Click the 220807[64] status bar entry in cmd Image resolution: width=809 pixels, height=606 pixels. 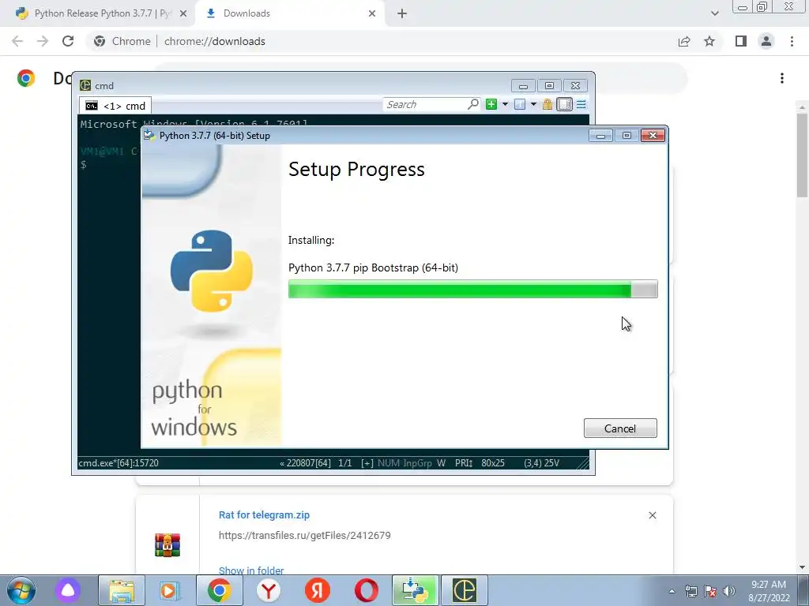306,462
